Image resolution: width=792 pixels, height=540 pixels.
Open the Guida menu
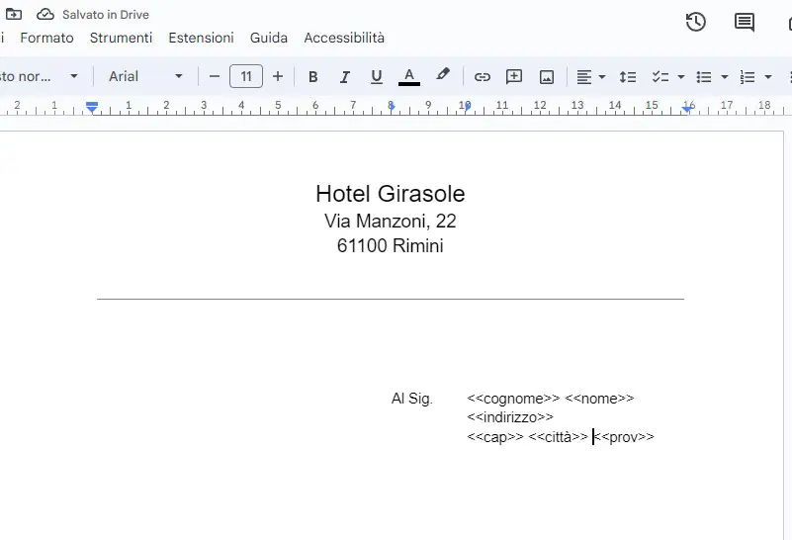click(269, 38)
